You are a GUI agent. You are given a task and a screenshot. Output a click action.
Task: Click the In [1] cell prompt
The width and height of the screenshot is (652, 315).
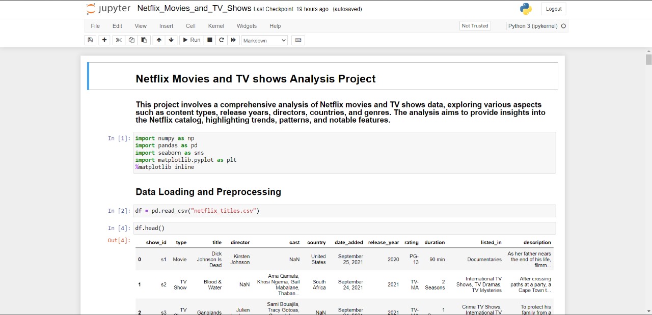119,138
